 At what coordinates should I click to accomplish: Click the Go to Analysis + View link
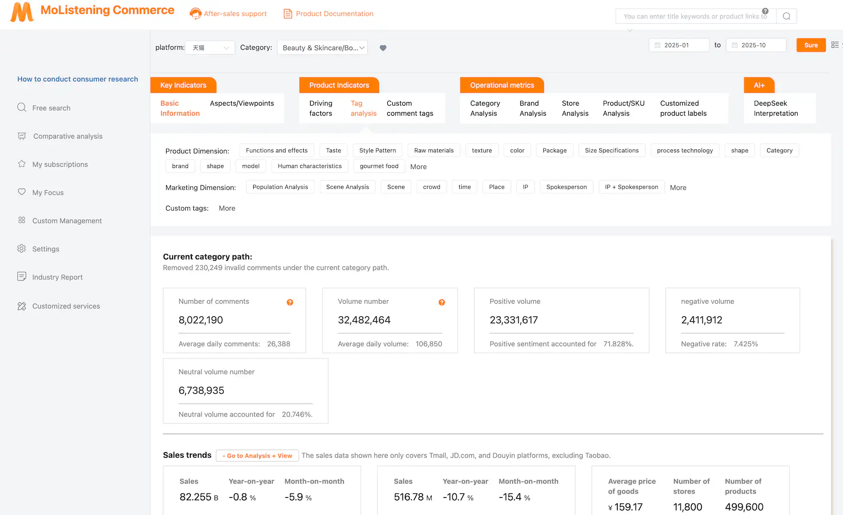point(257,456)
